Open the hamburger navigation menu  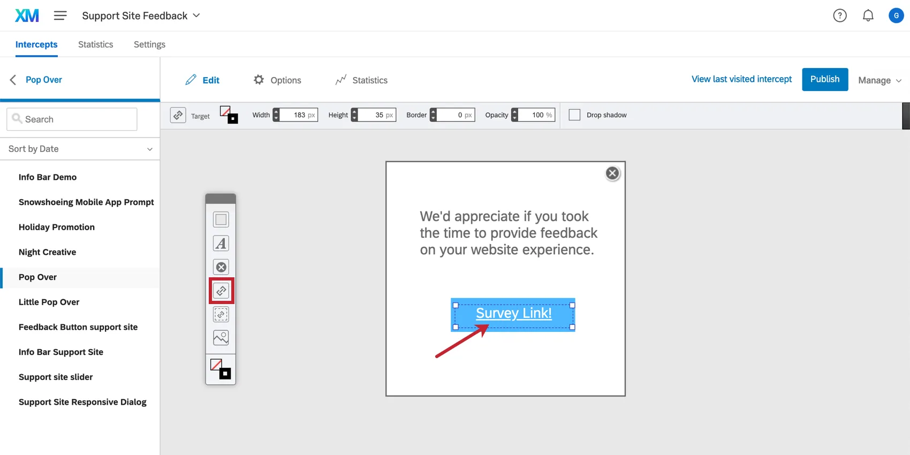click(x=60, y=16)
